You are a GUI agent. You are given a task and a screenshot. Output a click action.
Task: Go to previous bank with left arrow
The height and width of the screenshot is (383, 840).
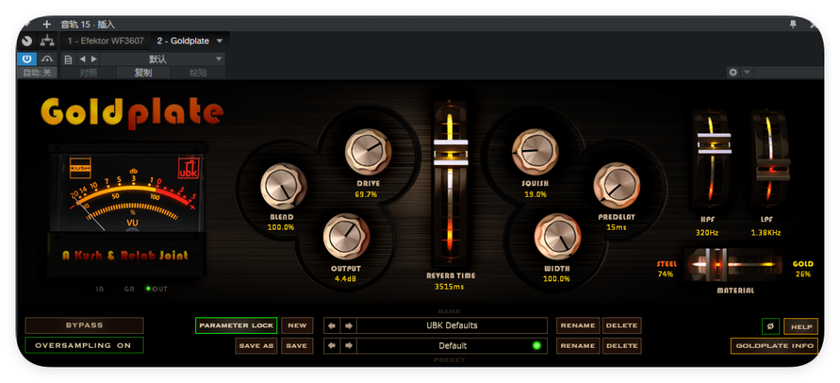(331, 326)
